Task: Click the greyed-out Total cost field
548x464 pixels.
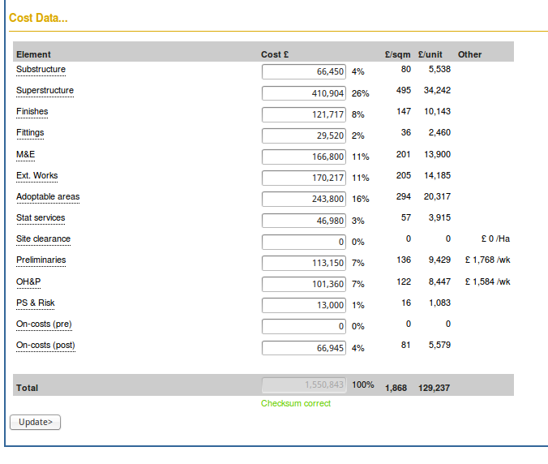Action: [304, 385]
